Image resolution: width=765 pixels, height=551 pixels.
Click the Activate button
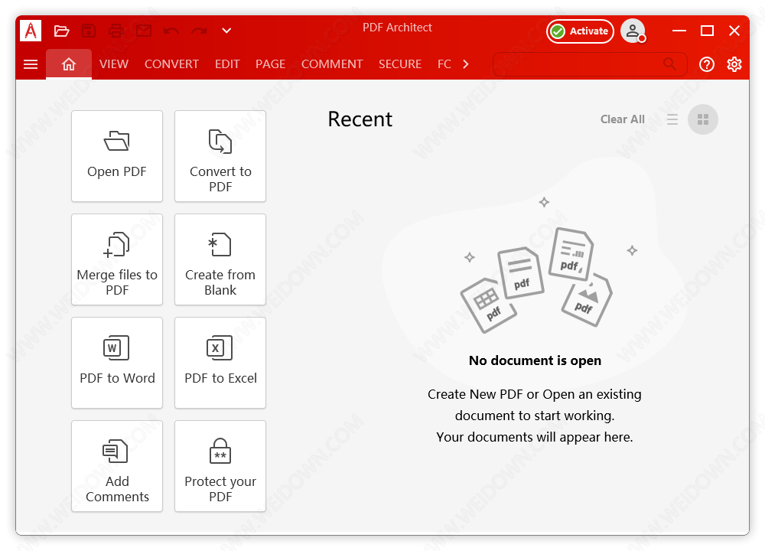[x=580, y=31]
